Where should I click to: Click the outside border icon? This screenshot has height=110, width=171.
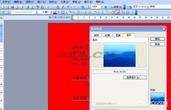63,12
